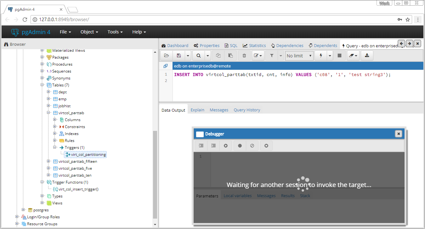Click the browser reload icon
This screenshot has width=425, height=229.
tap(25, 20)
